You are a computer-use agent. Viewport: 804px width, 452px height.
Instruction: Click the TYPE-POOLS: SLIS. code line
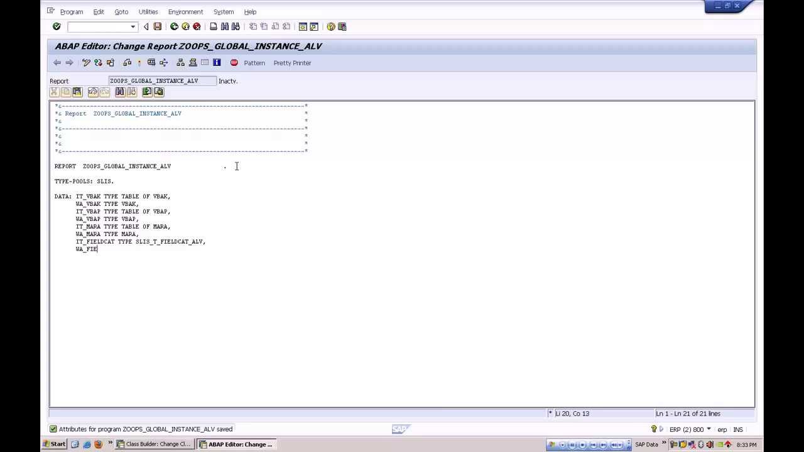[84, 181]
